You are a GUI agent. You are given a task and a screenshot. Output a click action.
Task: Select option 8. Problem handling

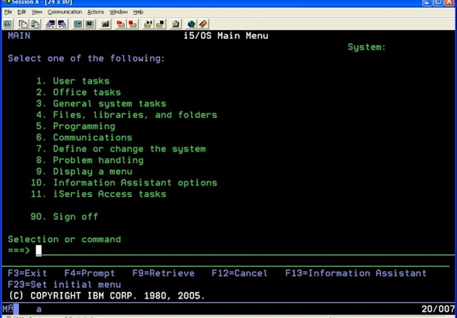[x=90, y=160]
